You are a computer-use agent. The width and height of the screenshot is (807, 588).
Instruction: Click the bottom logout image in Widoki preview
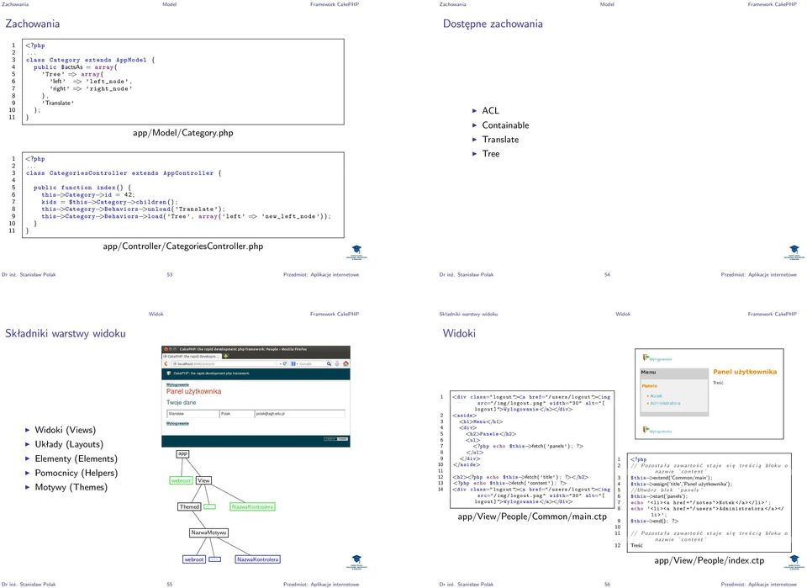click(646, 429)
